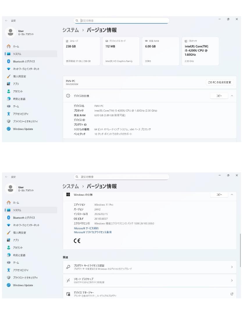Open プライバシーとセキュリティ in the Windows の仕様 window
The height and width of the screenshot is (315, 243).
click(x=31, y=278)
